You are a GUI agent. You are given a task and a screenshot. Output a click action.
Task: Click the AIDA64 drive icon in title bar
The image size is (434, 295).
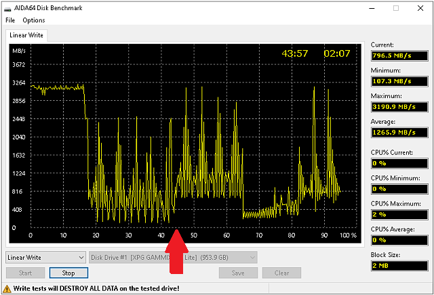click(7, 9)
